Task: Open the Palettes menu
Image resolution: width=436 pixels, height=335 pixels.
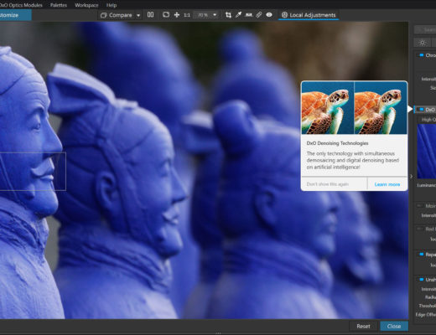Action: 59,5
